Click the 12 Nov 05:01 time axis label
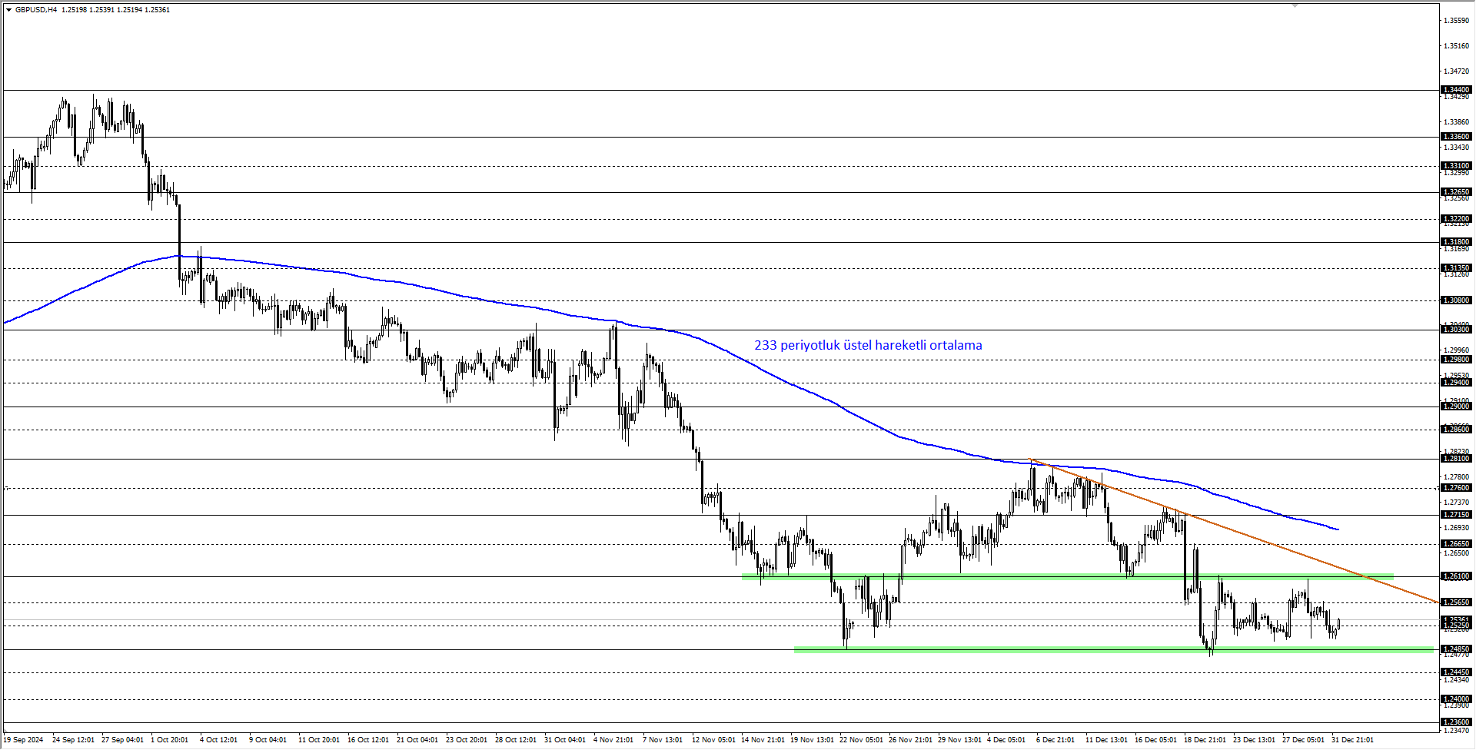The width and height of the screenshot is (1476, 750). (713, 740)
